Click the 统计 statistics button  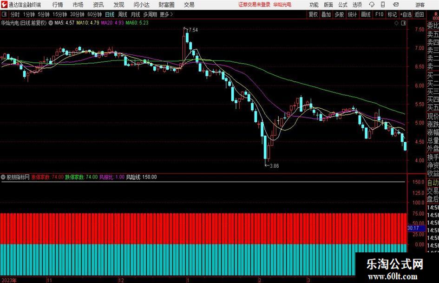pyautogui.click(x=352, y=14)
